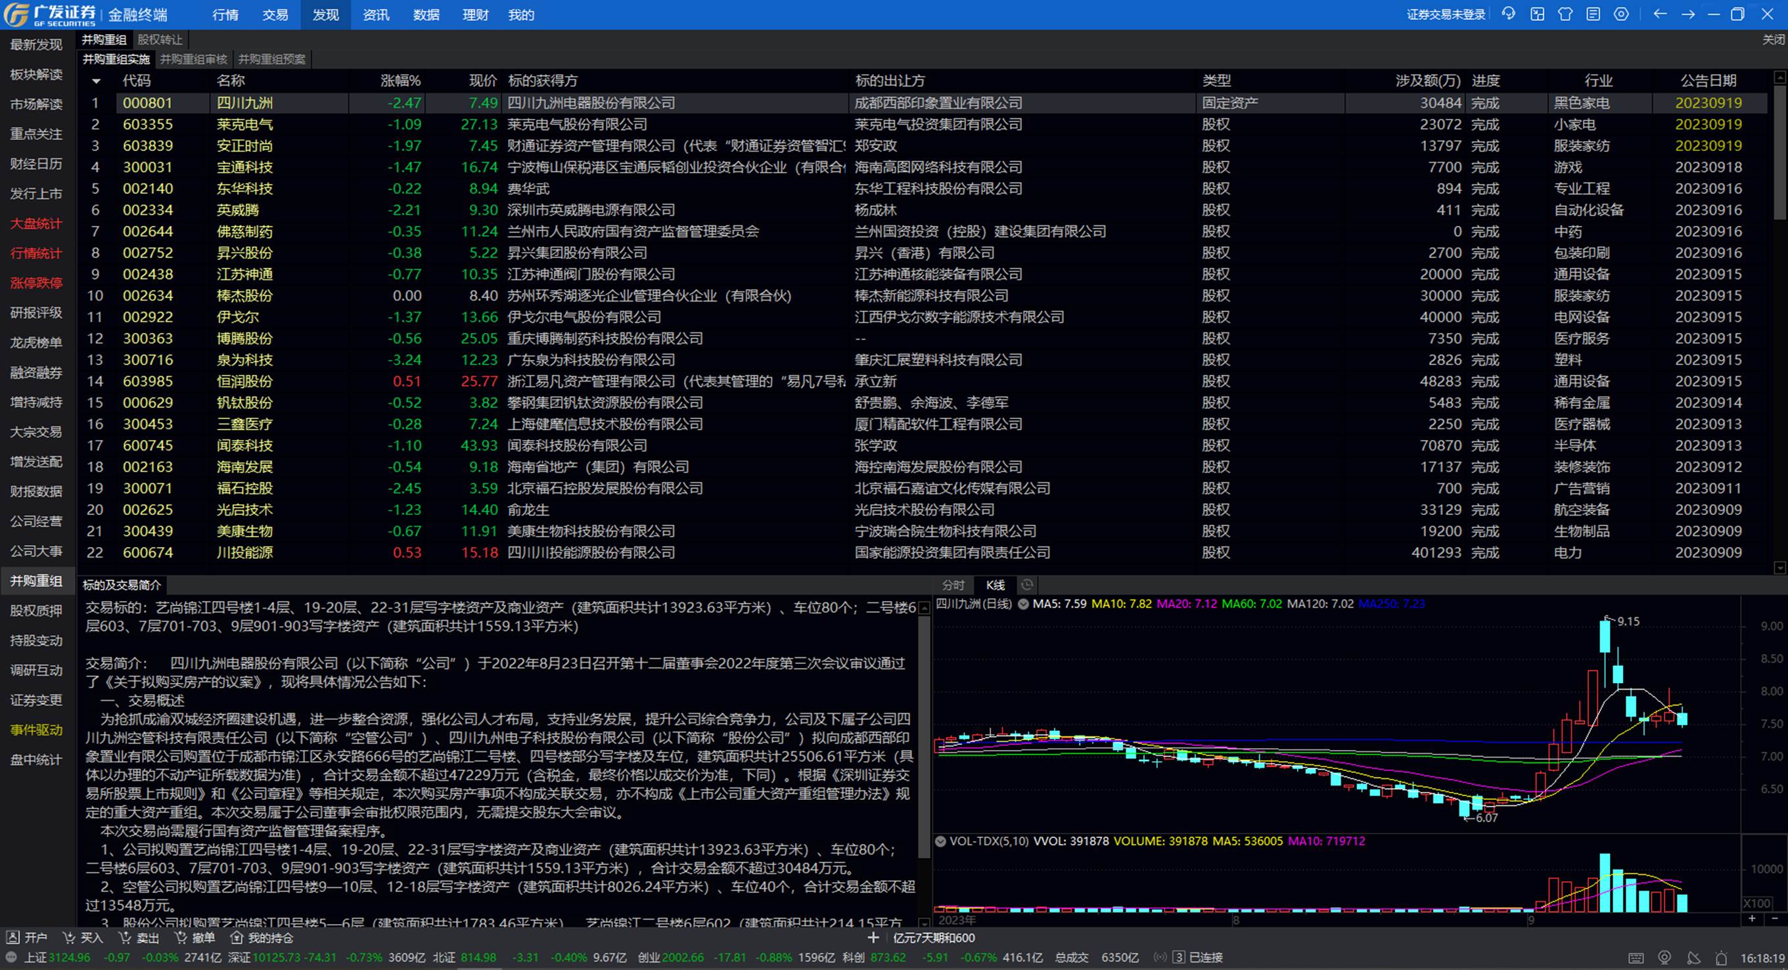Open the news list icon in title bar
This screenshot has width=1788, height=970.
(1593, 14)
